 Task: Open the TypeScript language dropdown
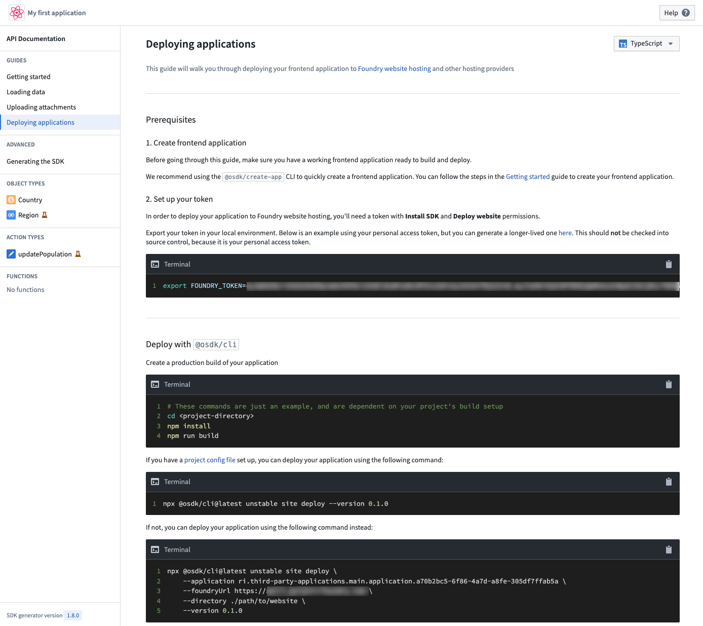(x=646, y=44)
